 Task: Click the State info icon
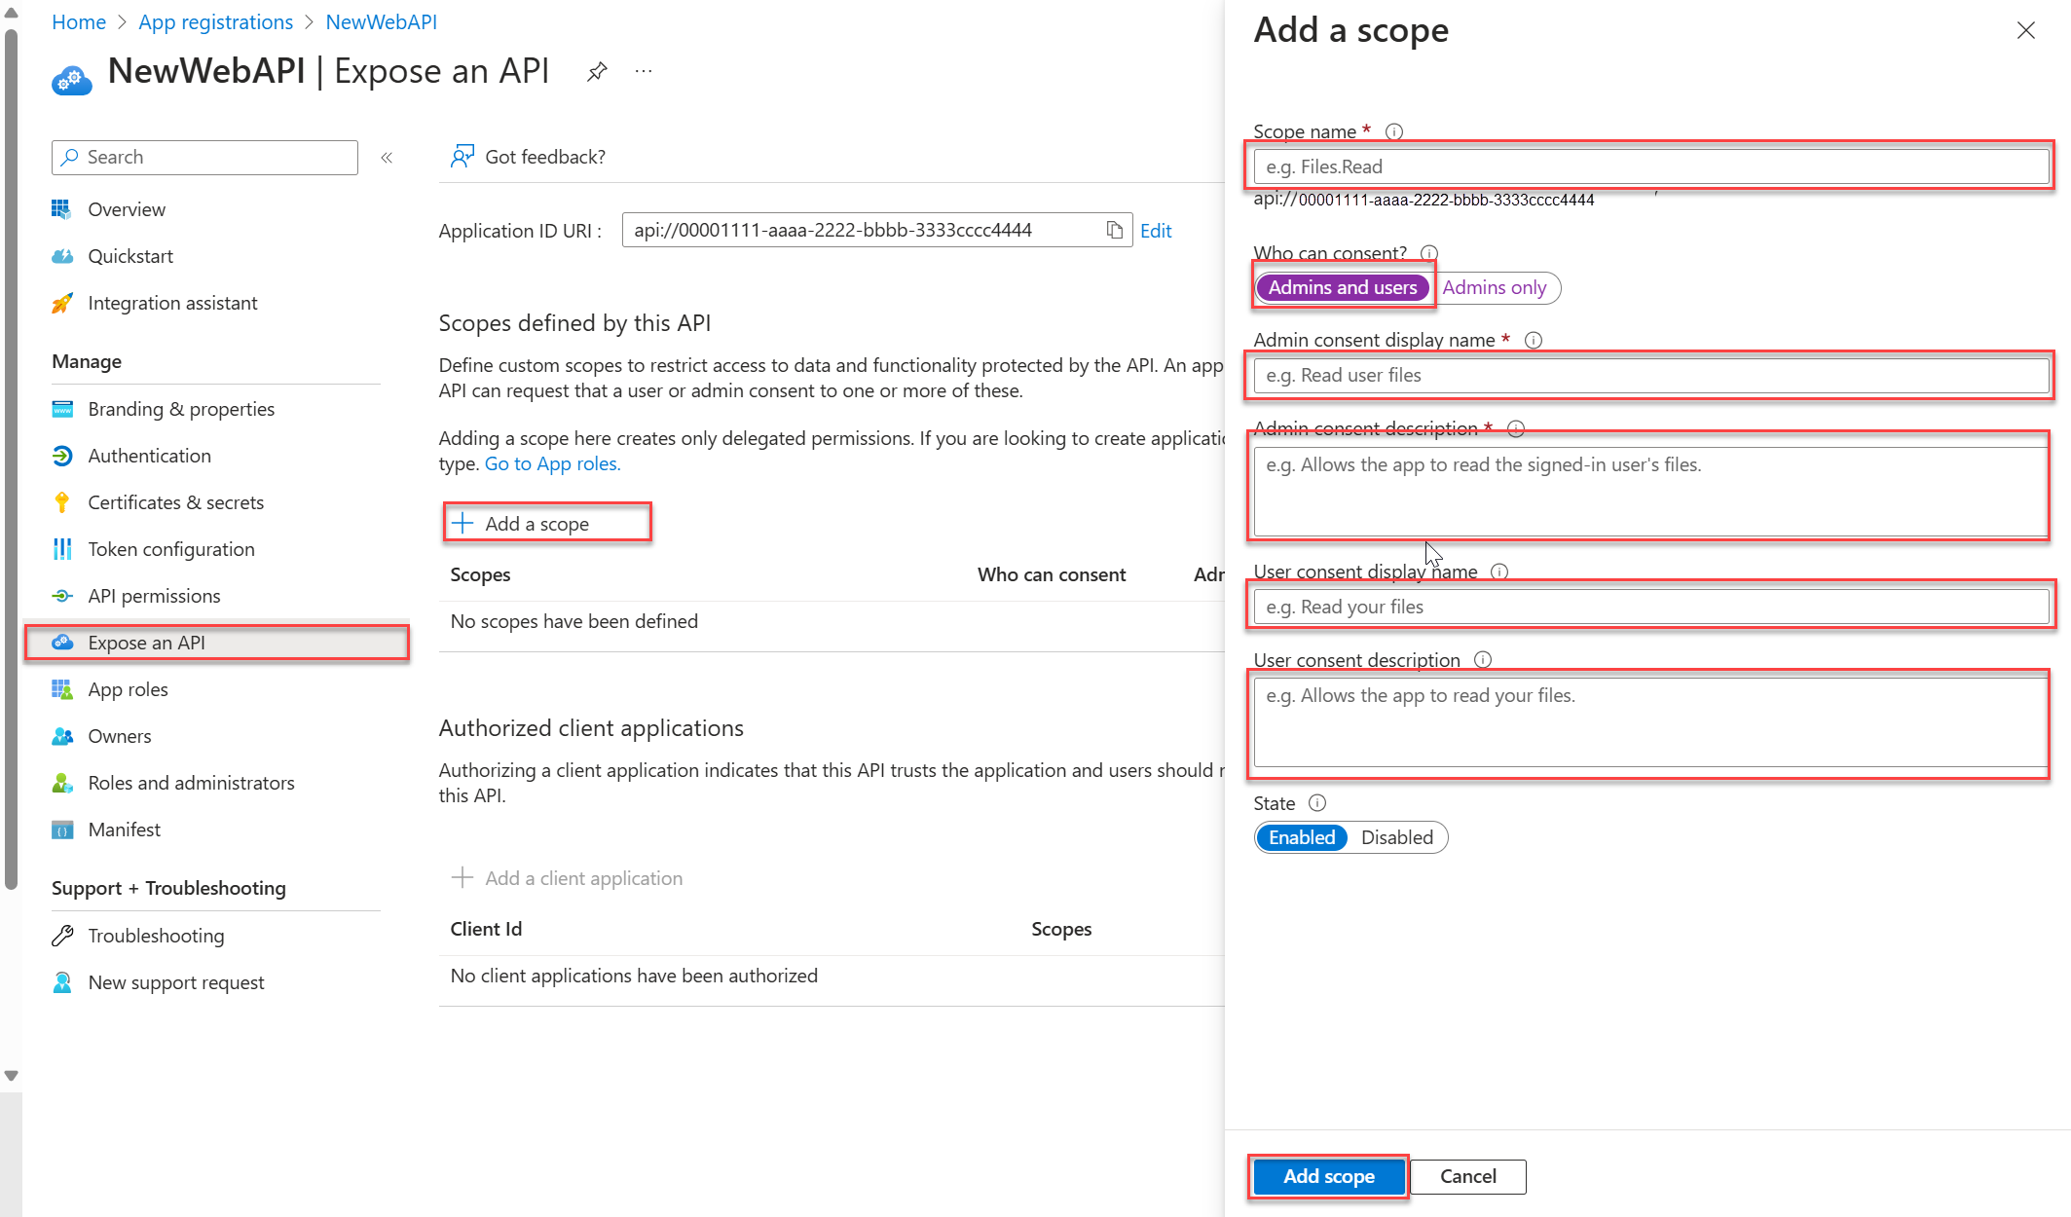click(x=1317, y=803)
